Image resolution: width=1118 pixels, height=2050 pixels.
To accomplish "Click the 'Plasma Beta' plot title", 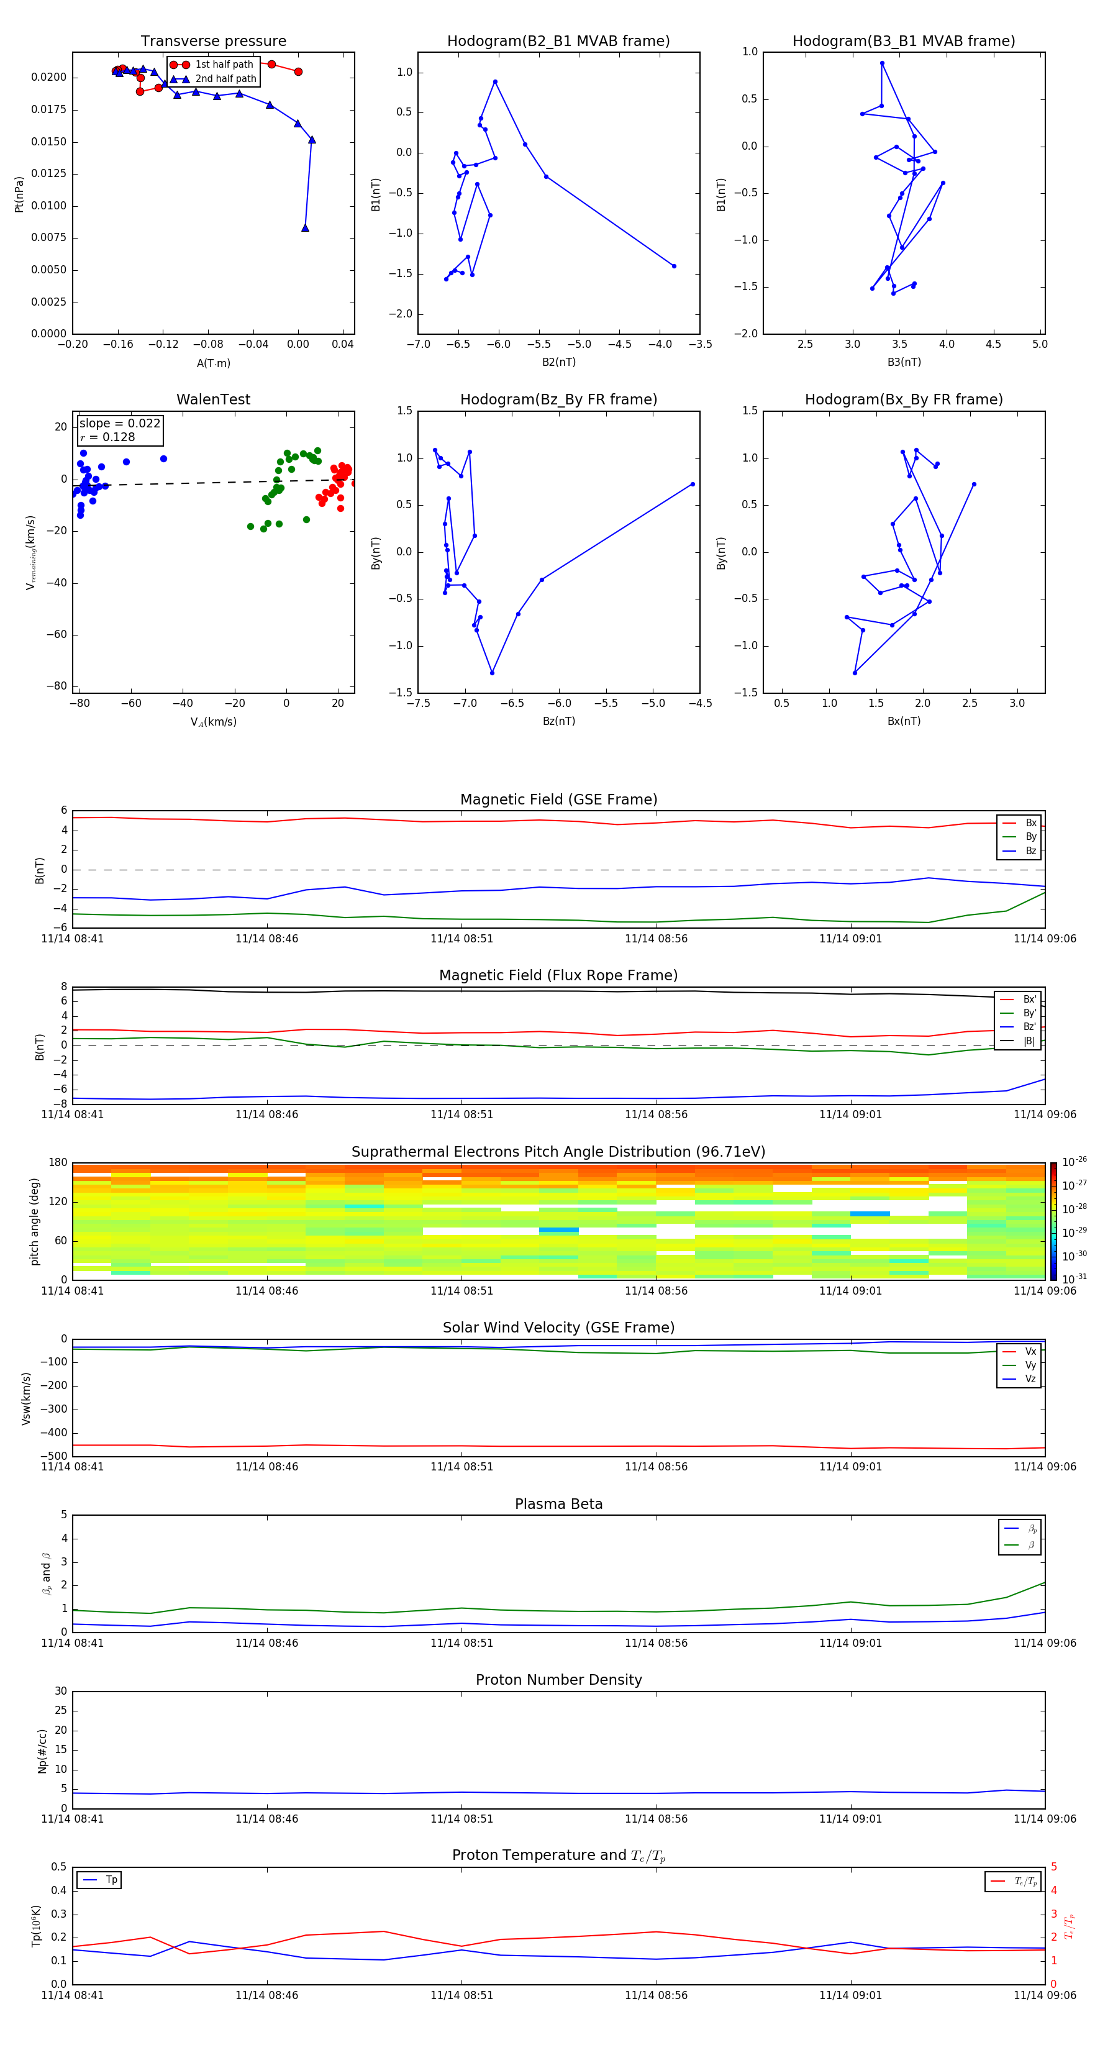I will 558,1504.
